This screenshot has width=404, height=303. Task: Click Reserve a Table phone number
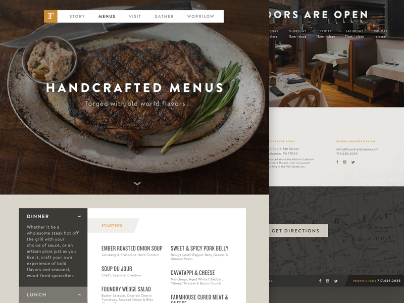pos(389,281)
